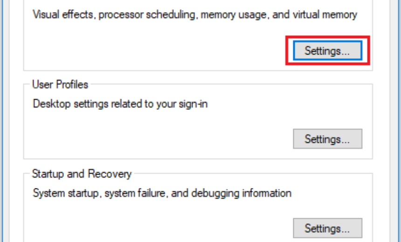Click the User Profiles group heading
This screenshot has width=401, height=242.
click(x=60, y=85)
